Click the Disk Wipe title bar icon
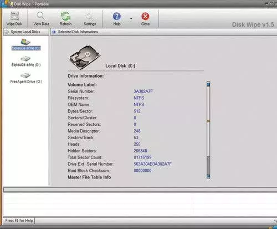The height and width of the screenshot is (229, 277). (x=12, y=4)
